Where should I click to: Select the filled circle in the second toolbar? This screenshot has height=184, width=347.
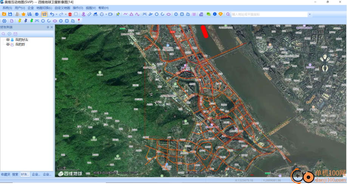61,21
